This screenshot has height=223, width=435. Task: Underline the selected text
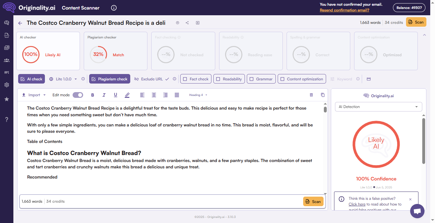point(116,95)
